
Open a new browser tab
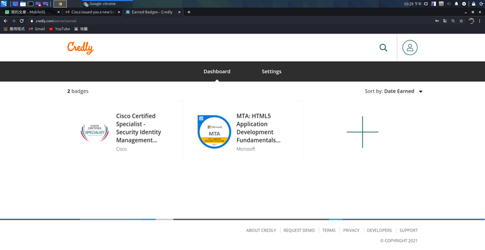(189, 12)
